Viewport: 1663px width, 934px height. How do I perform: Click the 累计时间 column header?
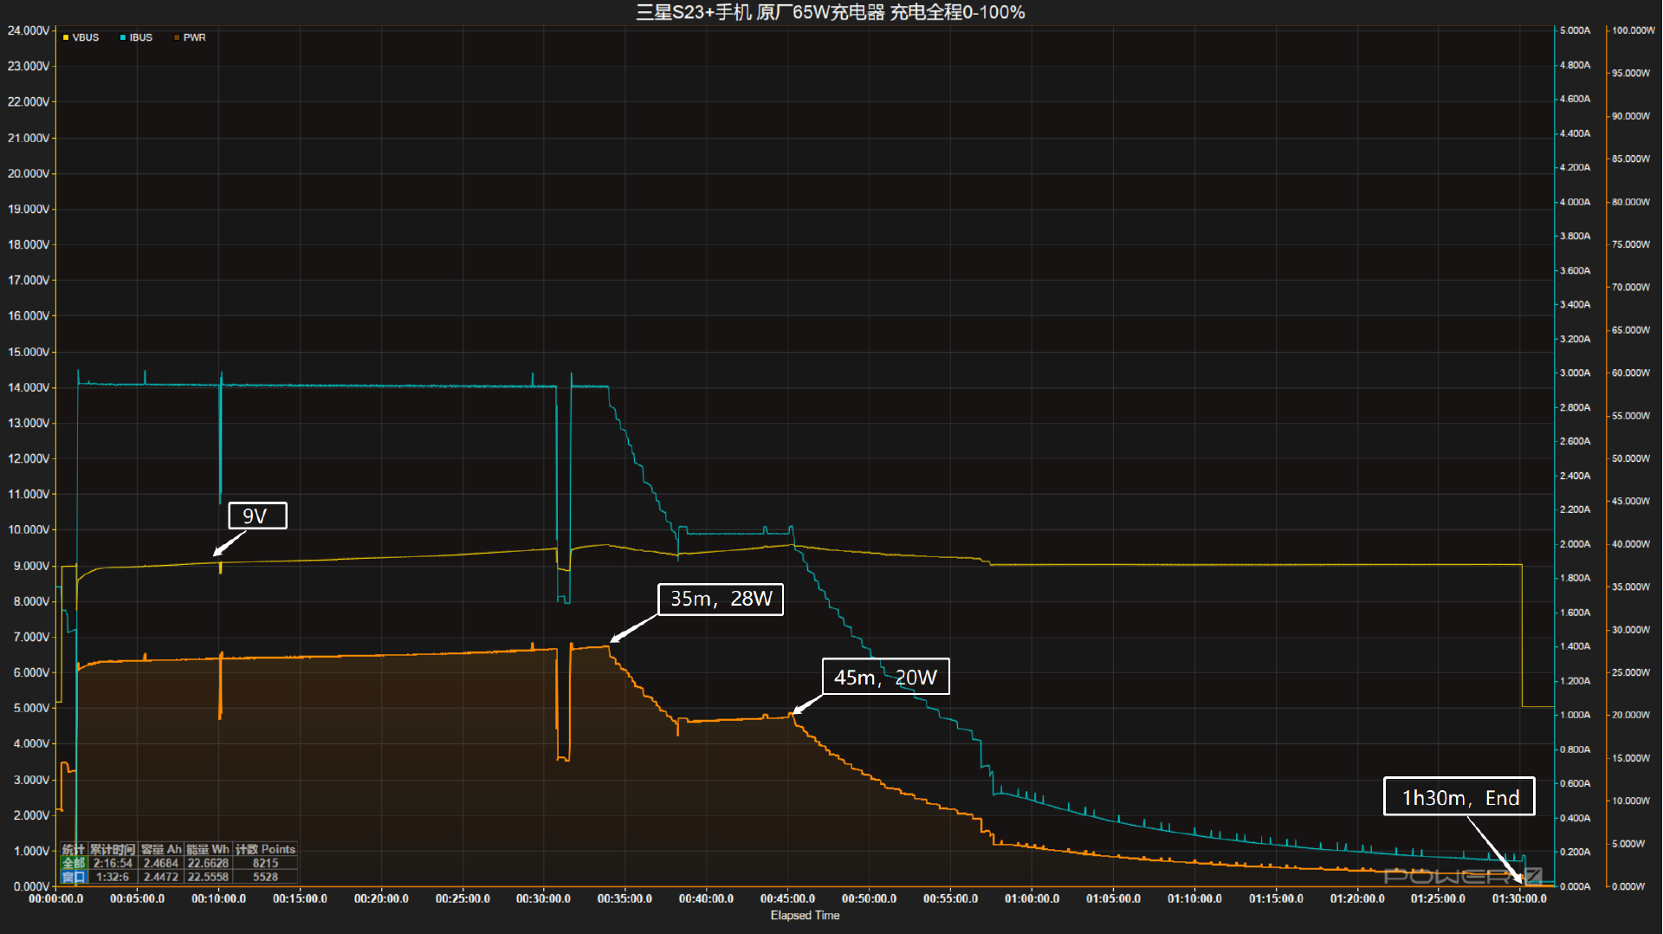point(113,850)
